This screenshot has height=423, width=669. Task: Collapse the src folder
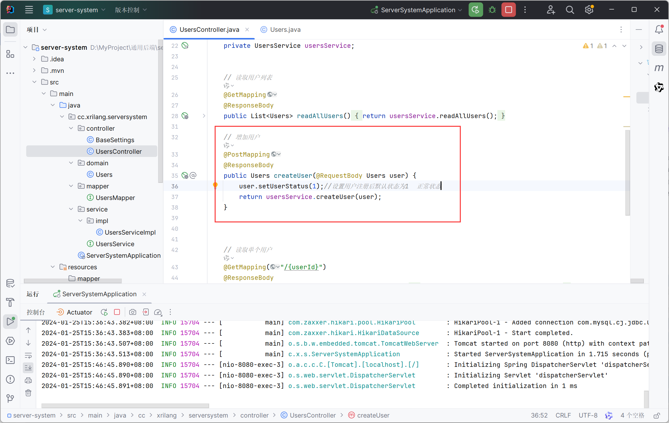tap(34, 82)
